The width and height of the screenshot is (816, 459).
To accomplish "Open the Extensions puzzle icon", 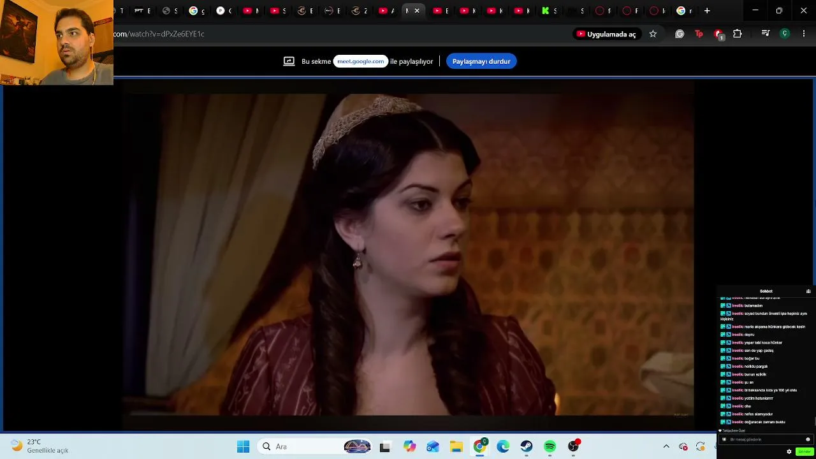I will tap(738, 34).
